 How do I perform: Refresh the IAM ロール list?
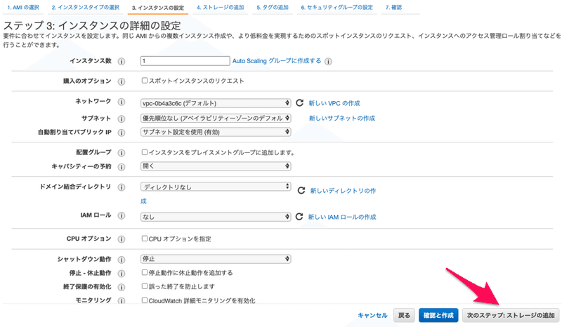pyautogui.click(x=299, y=216)
